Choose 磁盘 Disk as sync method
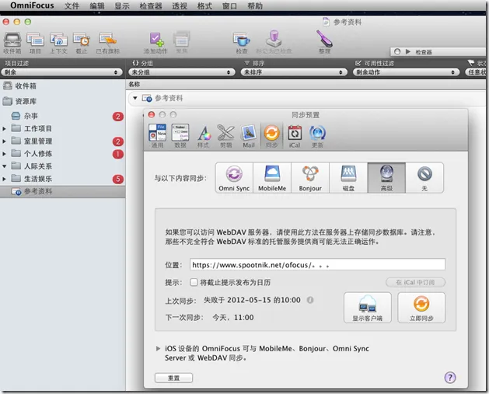Screen dimensions: 489x394 (348, 178)
